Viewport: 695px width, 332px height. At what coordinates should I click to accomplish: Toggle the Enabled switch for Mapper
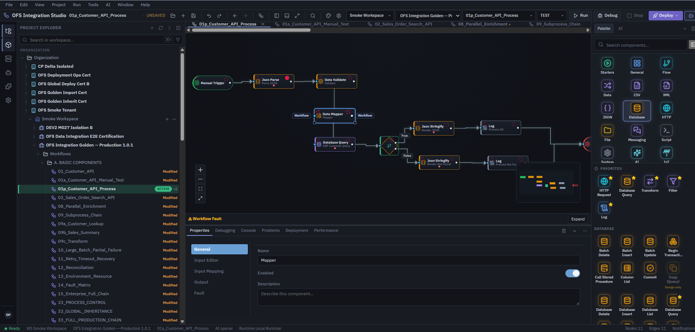(572, 273)
